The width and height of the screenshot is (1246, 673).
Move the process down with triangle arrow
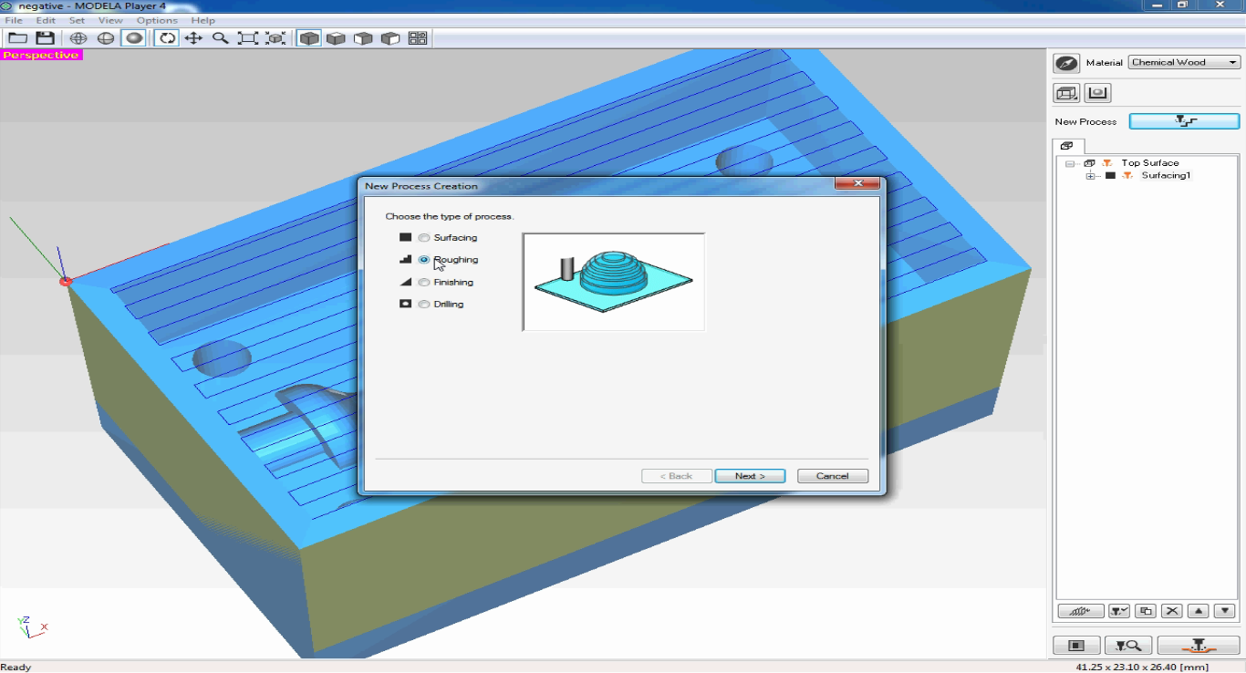pos(1225,611)
